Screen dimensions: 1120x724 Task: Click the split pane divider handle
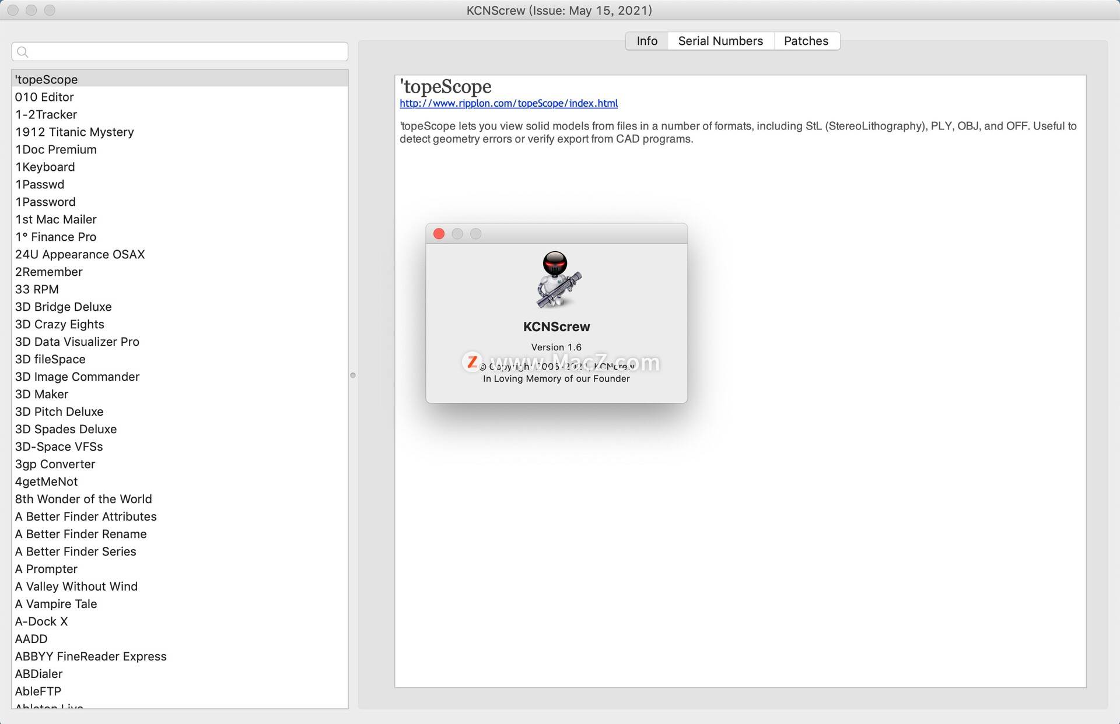353,375
